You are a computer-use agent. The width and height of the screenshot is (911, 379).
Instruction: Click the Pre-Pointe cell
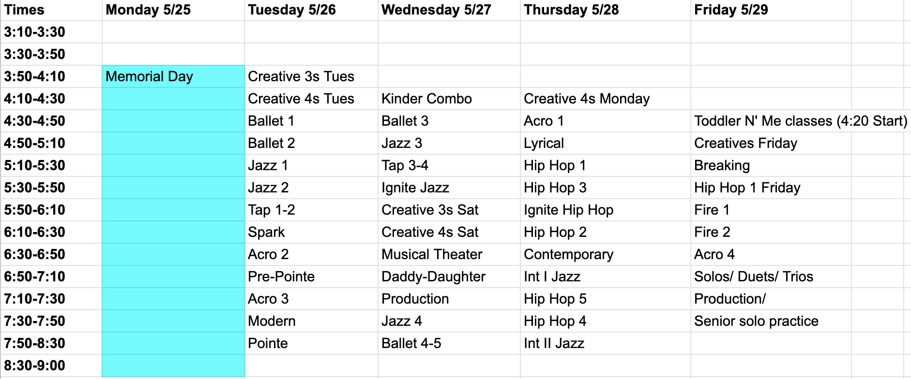coord(311,277)
